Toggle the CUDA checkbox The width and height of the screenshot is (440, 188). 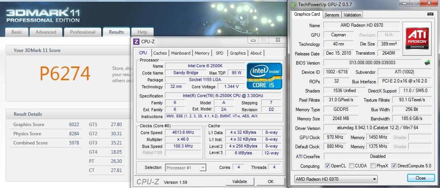351,166
